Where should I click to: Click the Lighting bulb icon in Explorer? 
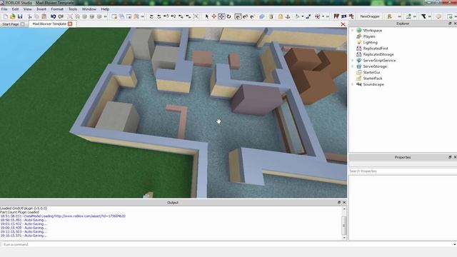pyautogui.click(x=358, y=42)
